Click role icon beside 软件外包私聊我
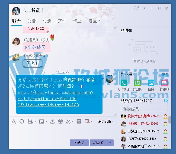 pyautogui.click(x=165, y=116)
